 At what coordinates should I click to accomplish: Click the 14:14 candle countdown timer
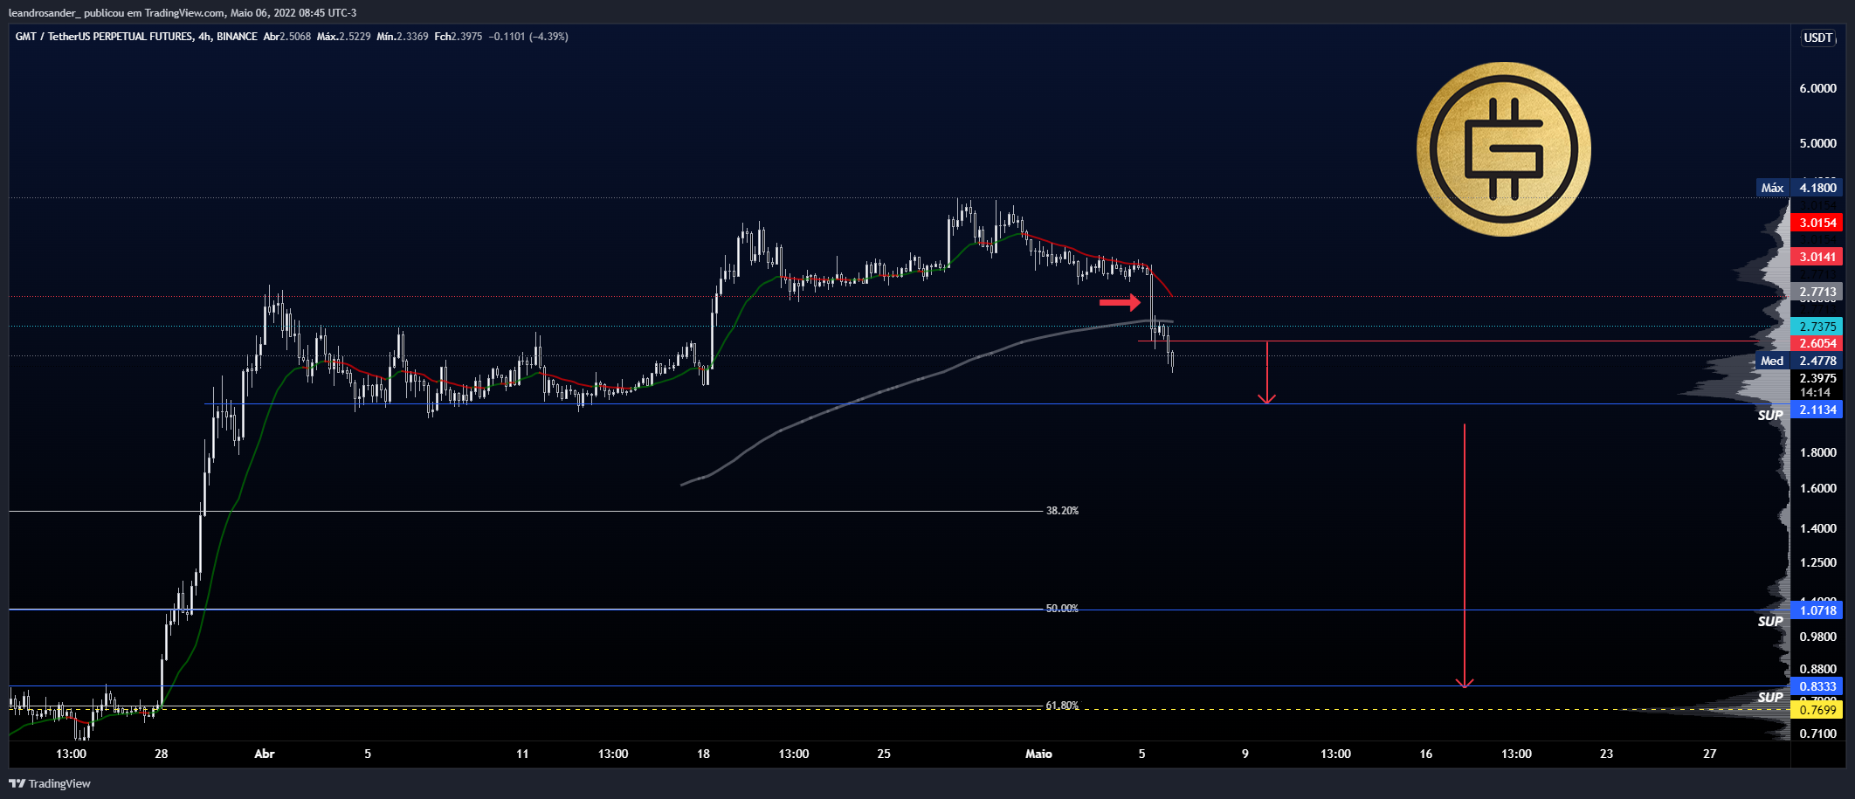(1815, 392)
